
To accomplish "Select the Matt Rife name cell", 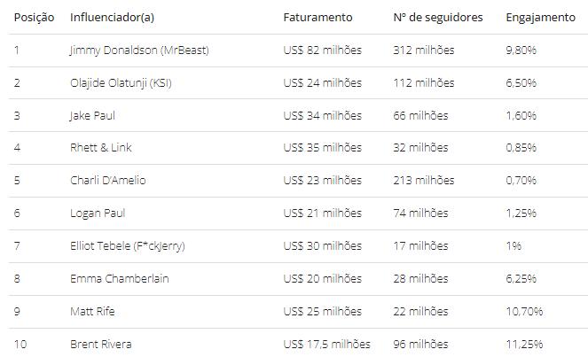I will tap(92, 312).
